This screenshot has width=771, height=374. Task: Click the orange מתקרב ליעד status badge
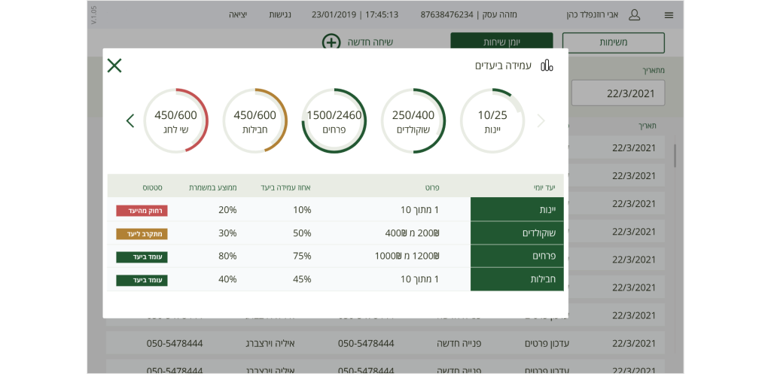click(142, 234)
